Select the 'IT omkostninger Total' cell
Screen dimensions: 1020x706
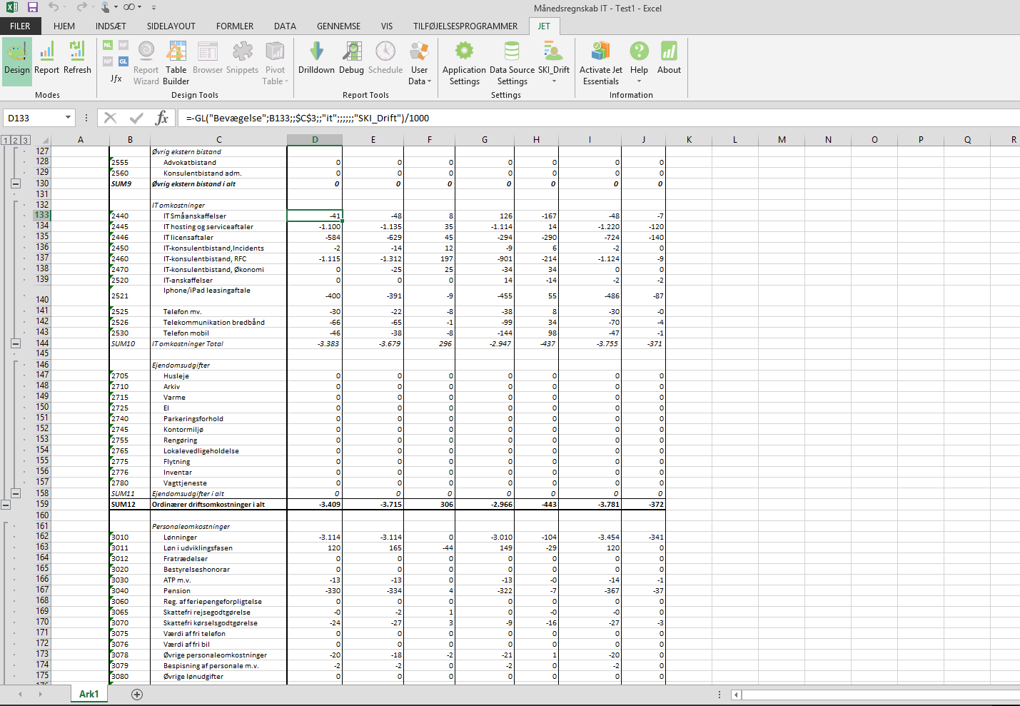click(x=219, y=343)
